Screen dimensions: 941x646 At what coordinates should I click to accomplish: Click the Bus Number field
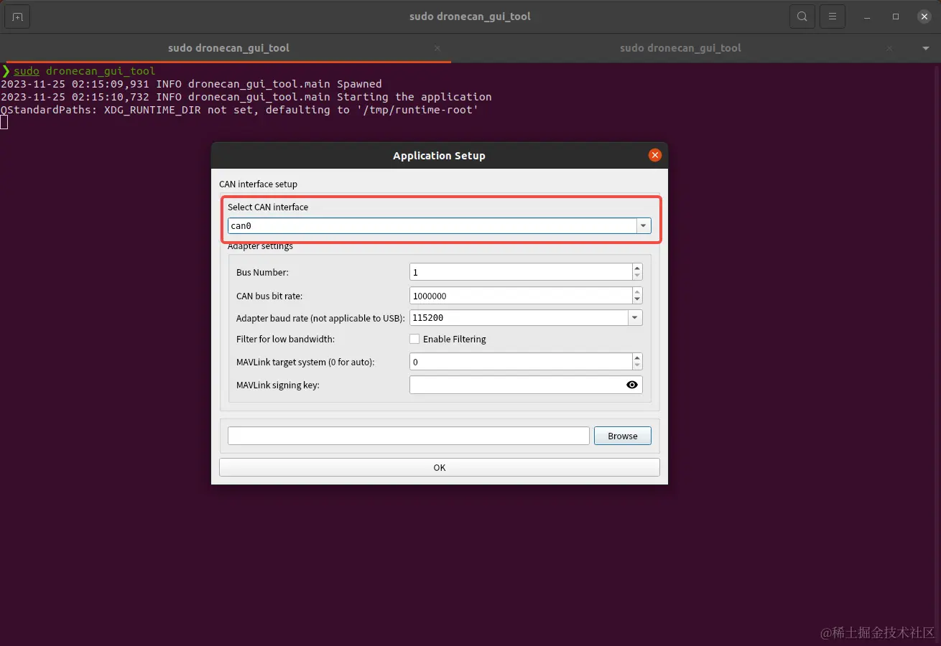point(521,272)
